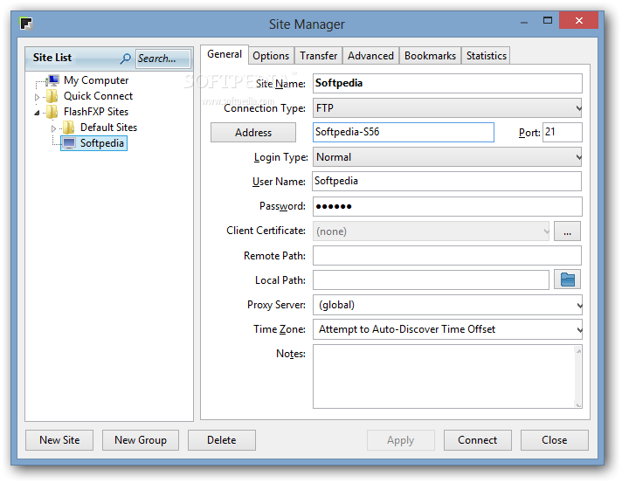
Task: Switch to the Bookmarks tab
Action: (x=430, y=56)
